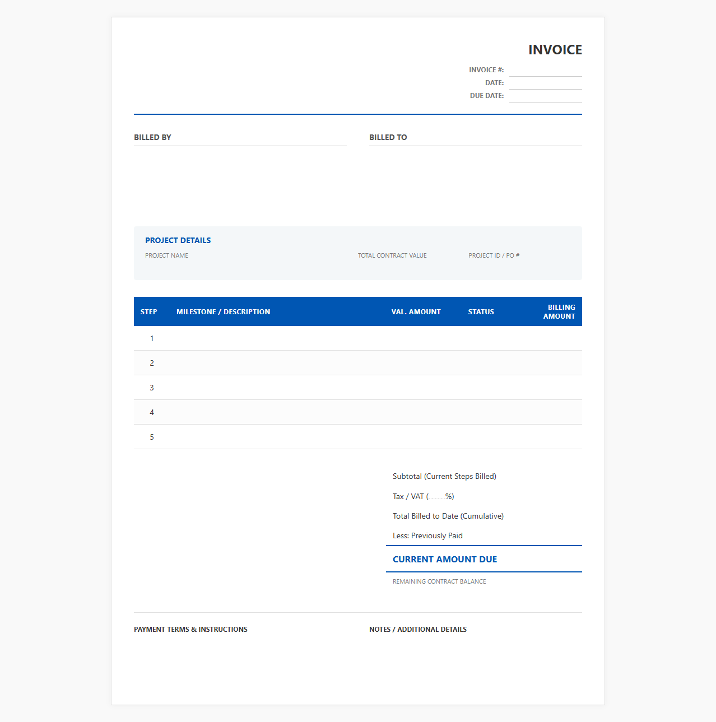Click the PROJECT NAME field label

click(166, 255)
